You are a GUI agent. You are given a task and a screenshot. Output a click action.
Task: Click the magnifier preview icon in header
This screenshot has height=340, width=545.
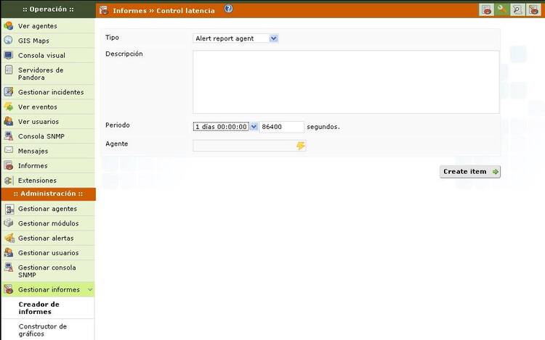(x=517, y=10)
